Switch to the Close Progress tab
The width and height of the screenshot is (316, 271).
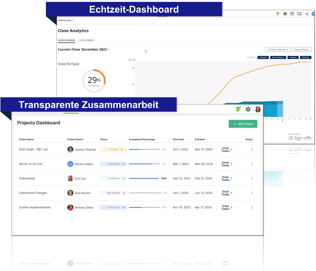(x=66, y=40)
